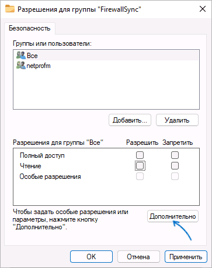212x268 pixels.
Task: Select Все entry in groups list
Action: [106, 56]
